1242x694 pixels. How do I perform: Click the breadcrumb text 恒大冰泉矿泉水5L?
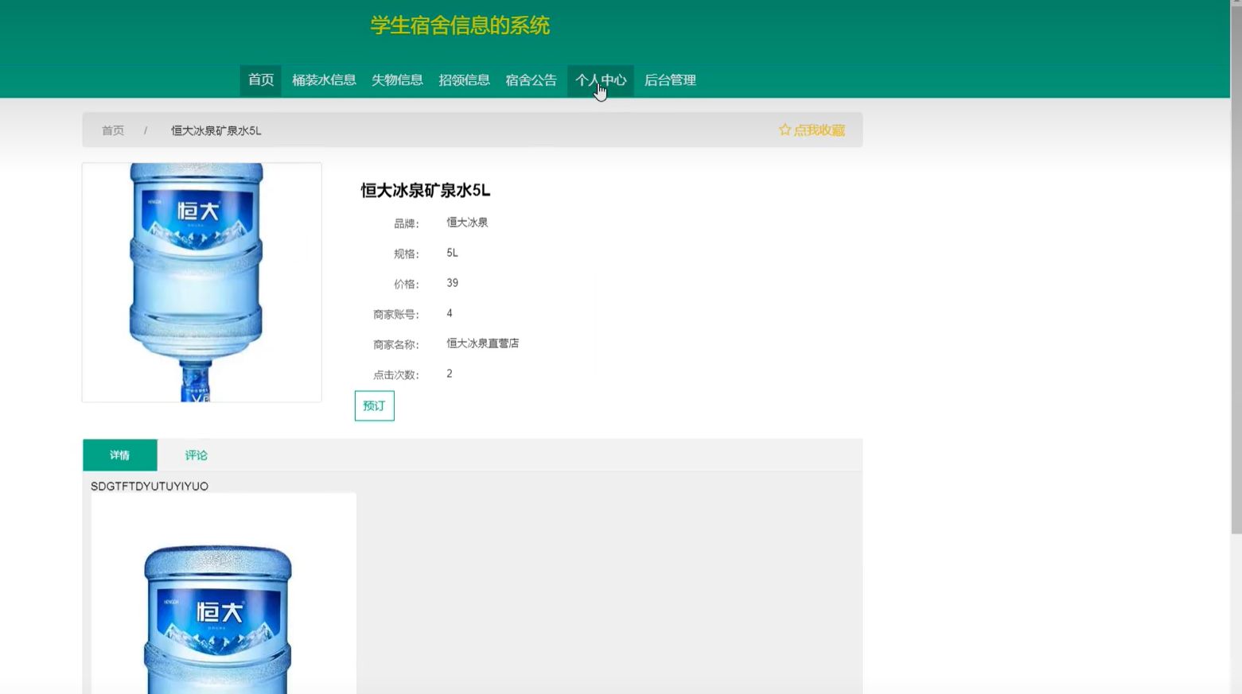(216, 130)
